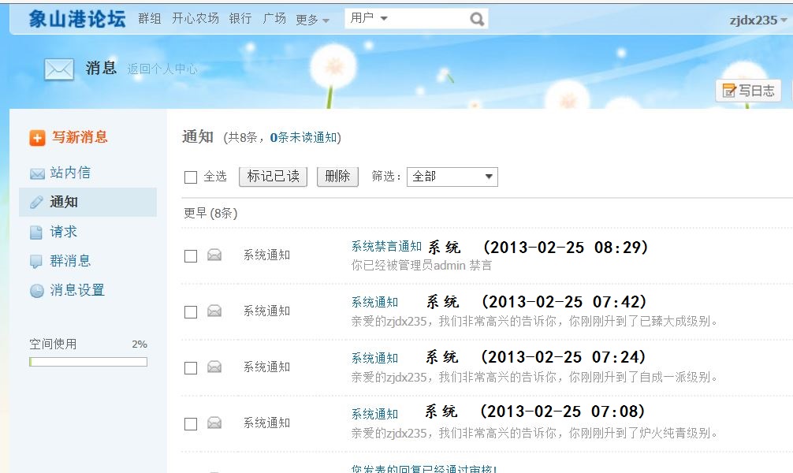Viewport: 793px width, 473px height.
Task: Open the zjdx235 account dropdown
Action: click(758, 20)
